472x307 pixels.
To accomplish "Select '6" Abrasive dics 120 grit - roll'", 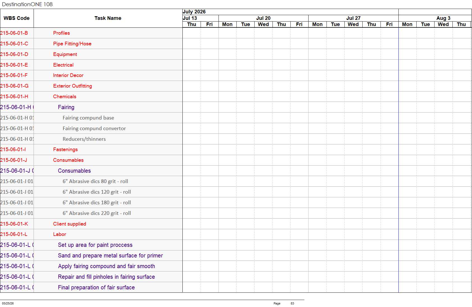I will click(x=97, y=192).
